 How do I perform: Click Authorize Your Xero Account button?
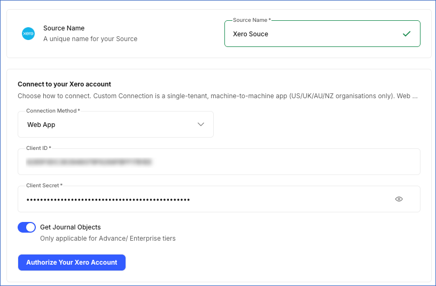coord(72,263)
